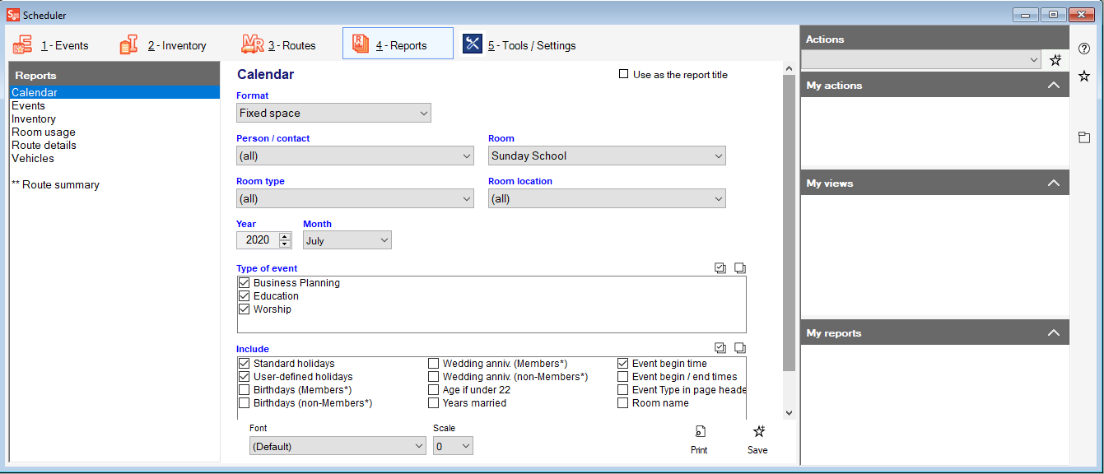Viewport: 1104px width, 474px height.
Task: Toggle Birthdays (Members*) checkbox
Action: 245,390
